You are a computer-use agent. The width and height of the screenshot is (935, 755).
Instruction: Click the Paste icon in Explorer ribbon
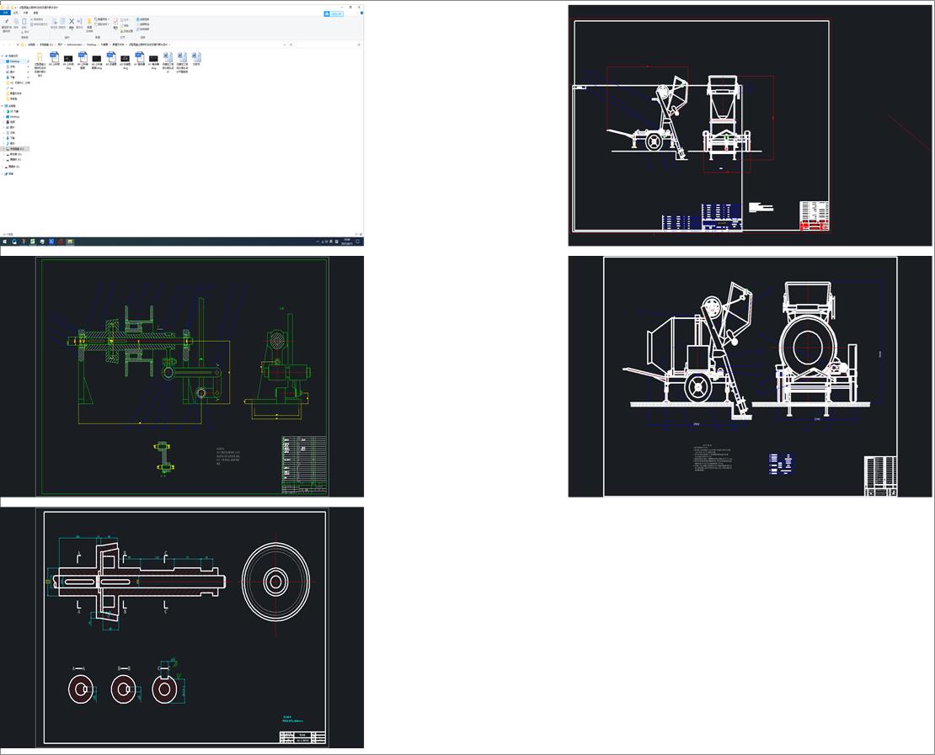(x=24, y=24)
